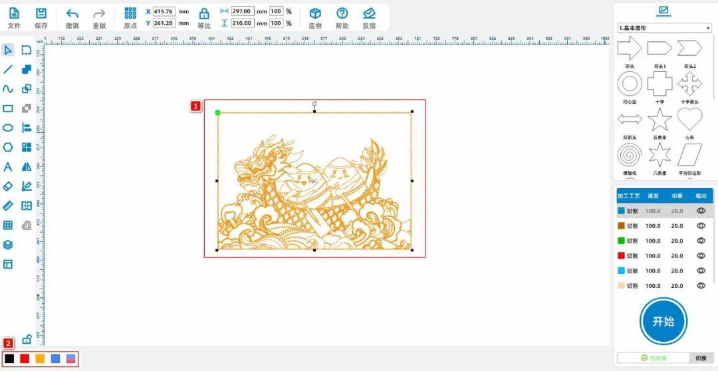Select the line drawing tool
Image resolution: width=718 pixels, height=371 pixels.
tap(8, 69)
